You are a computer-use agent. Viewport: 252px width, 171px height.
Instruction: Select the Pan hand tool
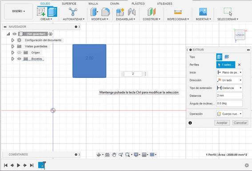click(114, 155)
